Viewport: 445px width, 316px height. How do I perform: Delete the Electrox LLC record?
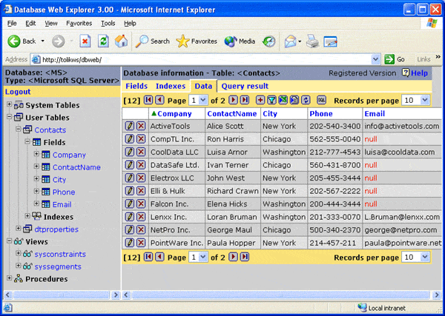pos(141,178)
